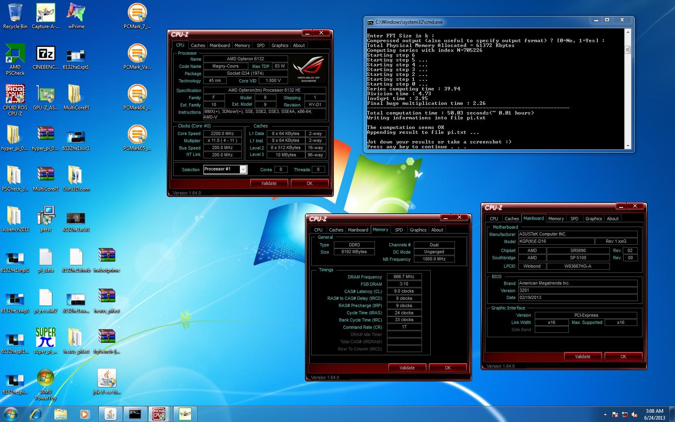
Task: Open the wPrime desktop icon
Action: point(76,16)
